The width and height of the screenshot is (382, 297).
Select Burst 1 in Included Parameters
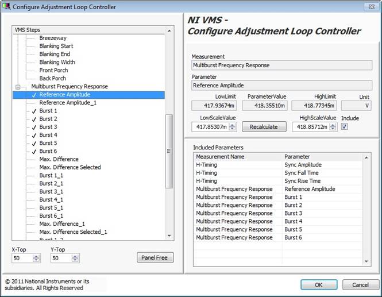tap(278, 197)
